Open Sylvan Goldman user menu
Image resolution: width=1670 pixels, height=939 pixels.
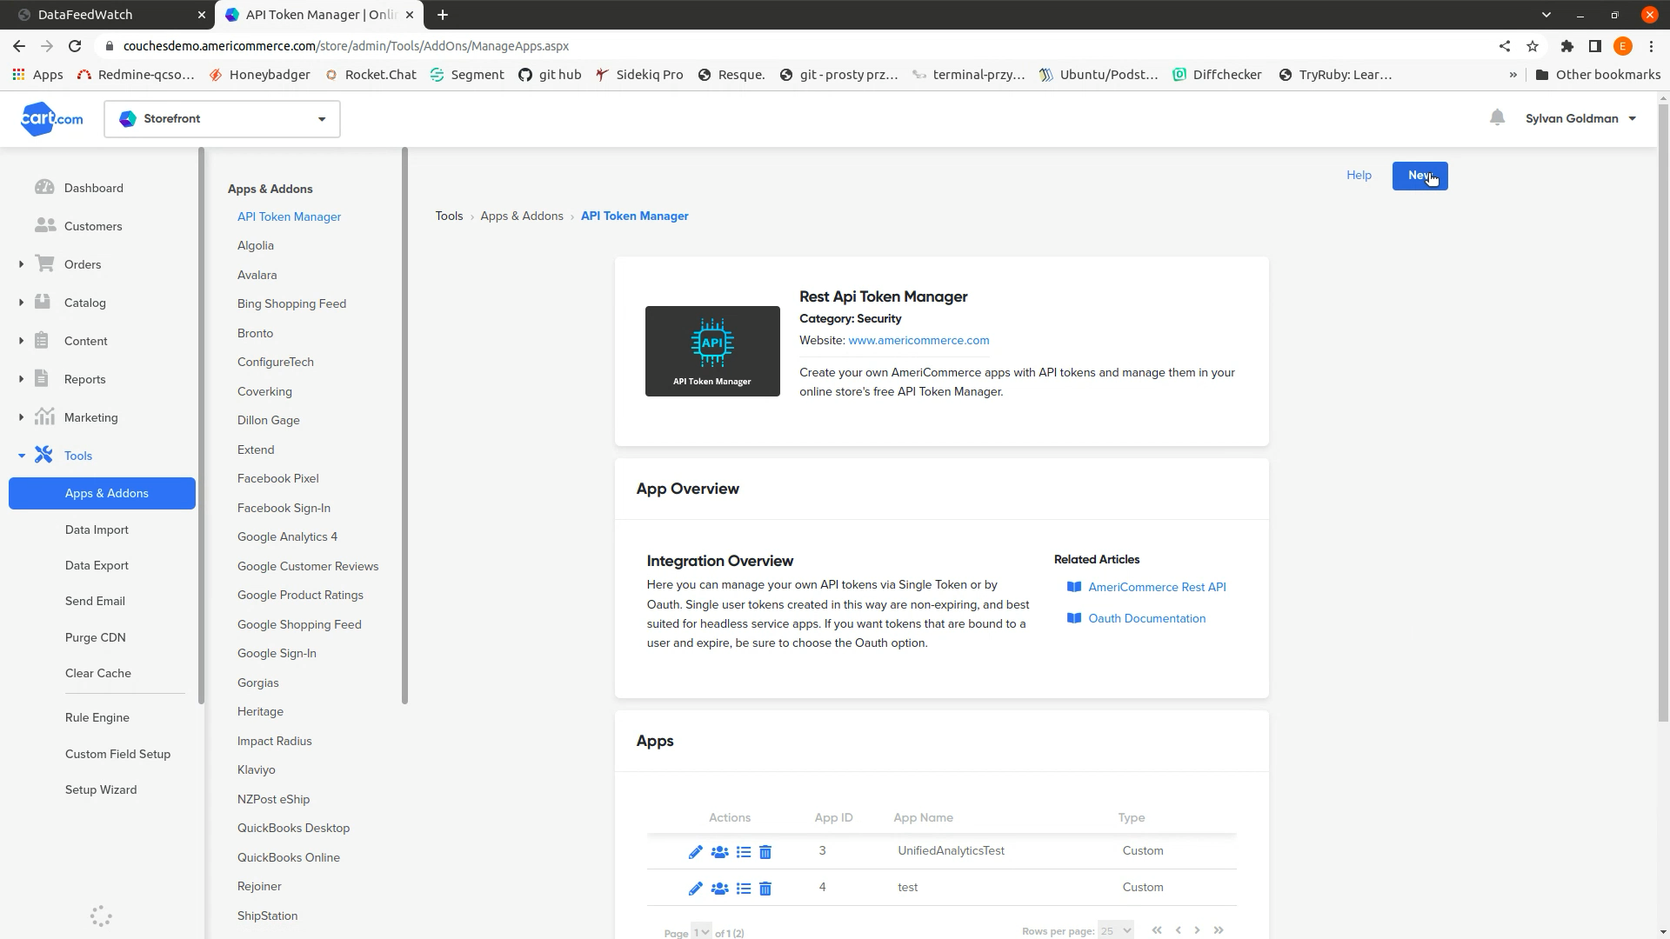pos(1580,118)
